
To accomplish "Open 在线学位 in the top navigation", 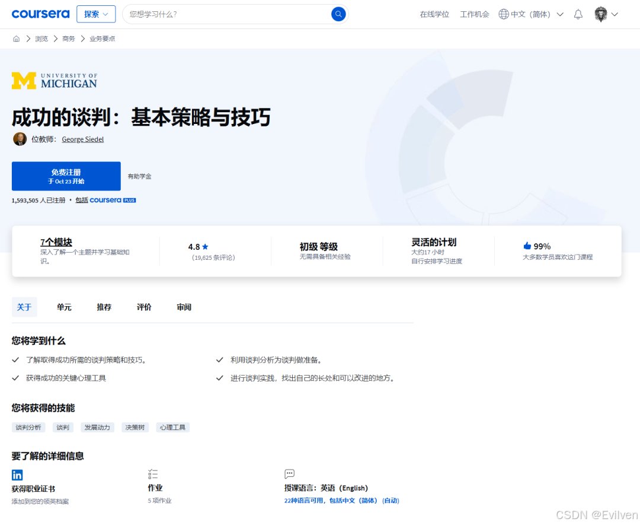I will [x=434, y=14].
